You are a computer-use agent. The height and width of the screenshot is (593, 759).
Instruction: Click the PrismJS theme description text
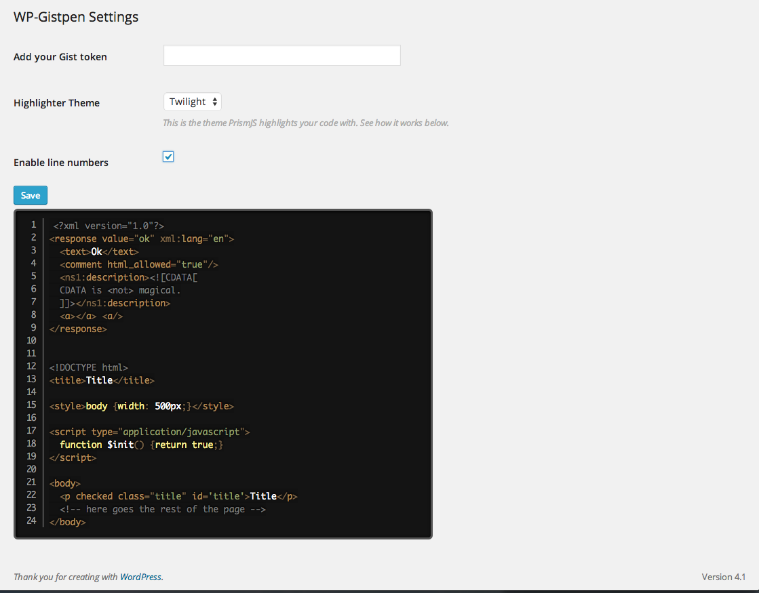pyautogui.click(x=306, y=123)
